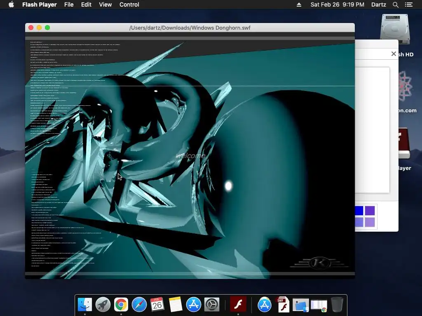The image size is (422, 316).
Task: Open Notes icon in the Dock
Action: click(x=176, y=304)
